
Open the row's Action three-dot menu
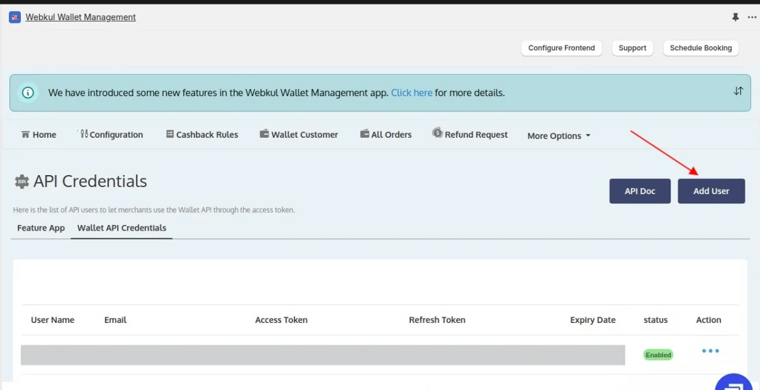[710, 351]
